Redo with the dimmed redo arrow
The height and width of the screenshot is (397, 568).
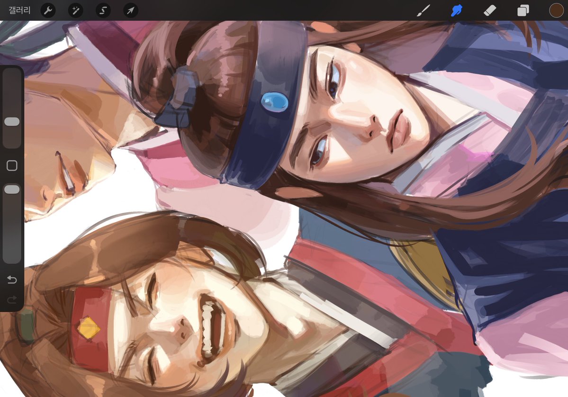coord(12,299)
